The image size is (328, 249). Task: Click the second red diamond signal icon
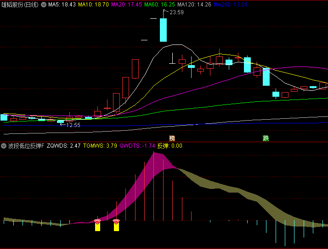[116, 221]
